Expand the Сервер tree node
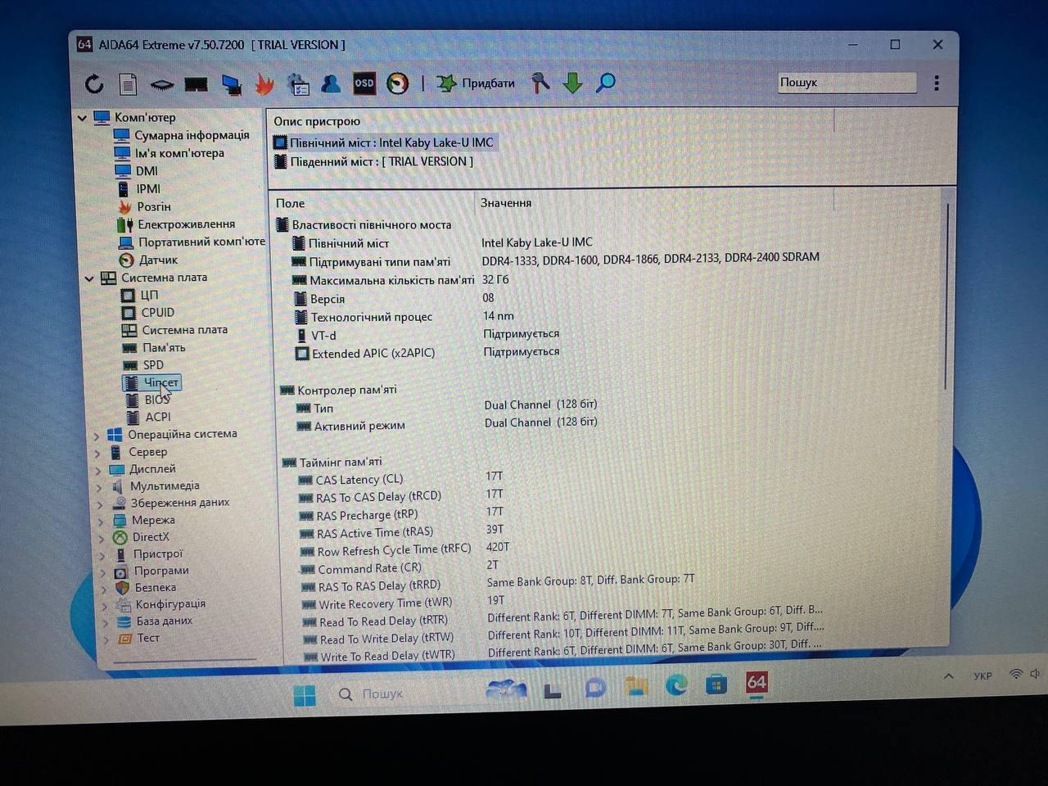 (x=98, y=453)
